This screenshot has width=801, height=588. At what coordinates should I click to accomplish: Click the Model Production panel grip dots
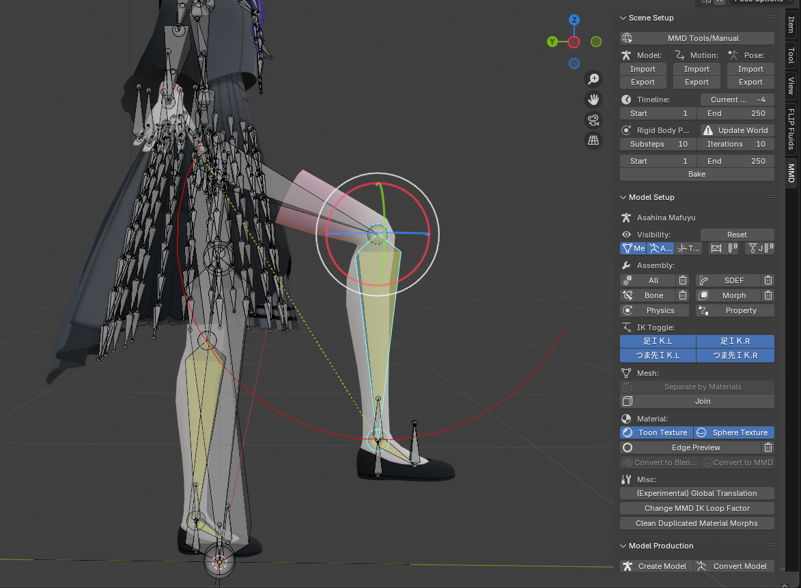tap(772, 546)
